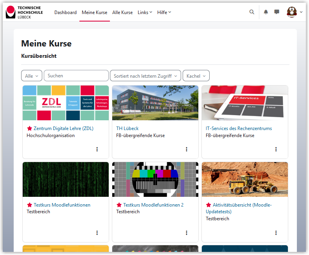Click the TV test pattern thumbnail

[x=155, y=180]
